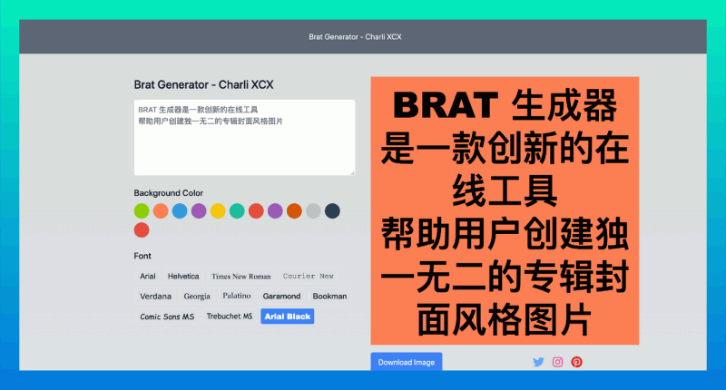The width and height of the screenshot is (726, 390).
Task: Select the Arial font option
Action: point(148,277)
